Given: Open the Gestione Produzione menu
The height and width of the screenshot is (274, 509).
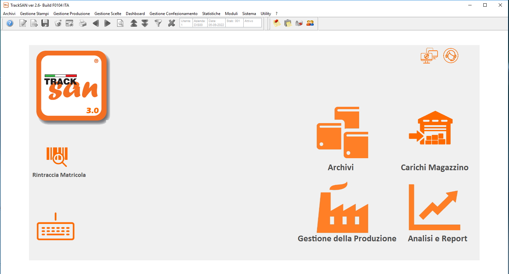Looking at the screenshot, I should [x=71, y=14].
